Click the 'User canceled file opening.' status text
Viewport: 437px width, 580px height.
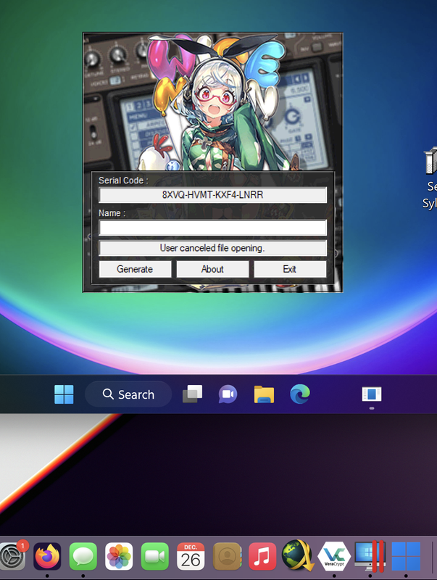point(212,248)
